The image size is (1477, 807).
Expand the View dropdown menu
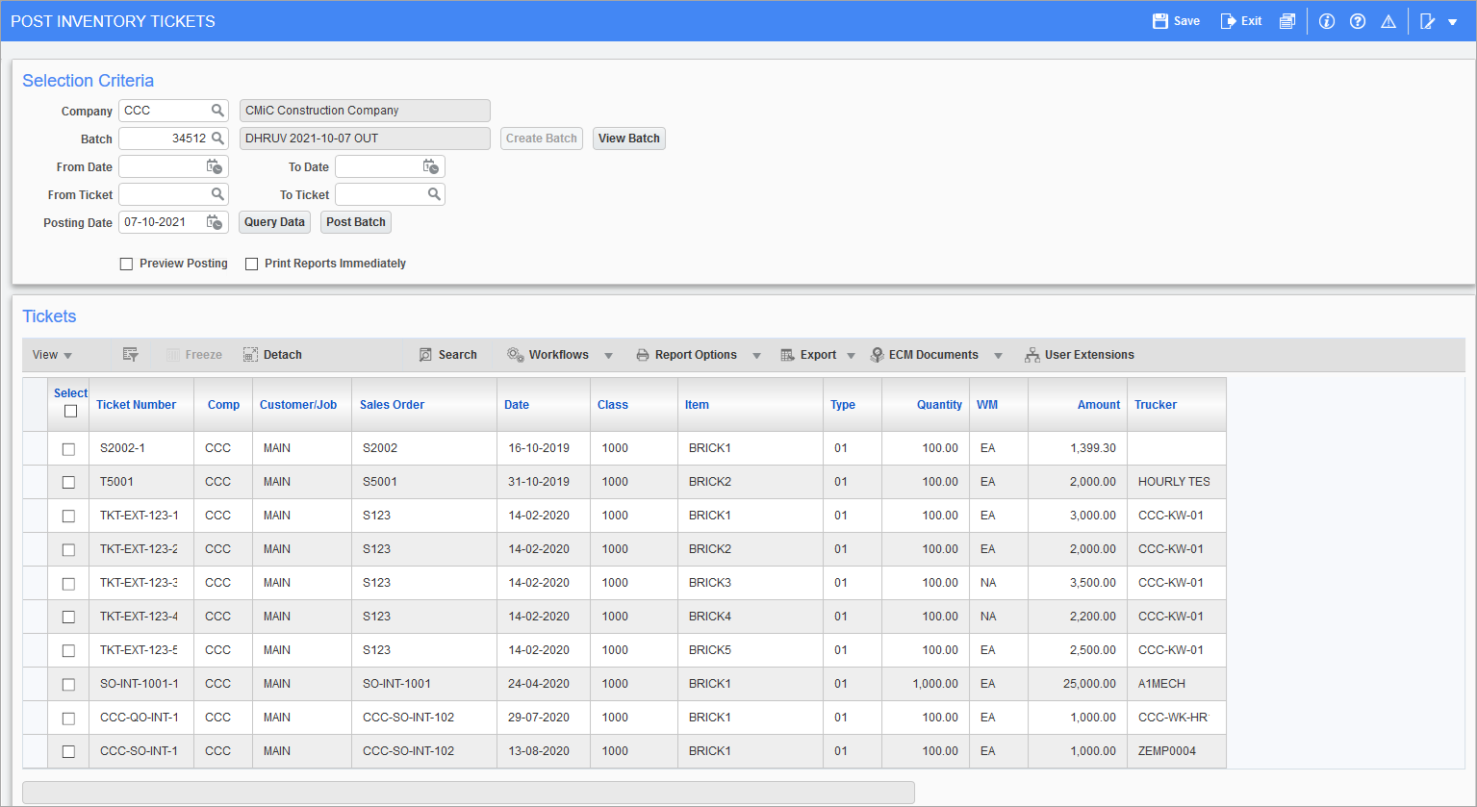(52, 355)
